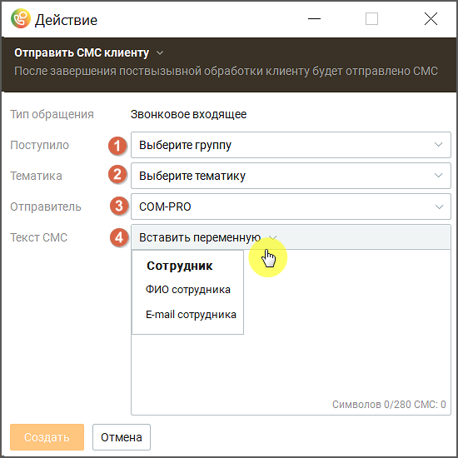Click the 'Отмена' button
Image resolution: width=458 pixels, height=458 pixels.
click(x=122, y=437)
